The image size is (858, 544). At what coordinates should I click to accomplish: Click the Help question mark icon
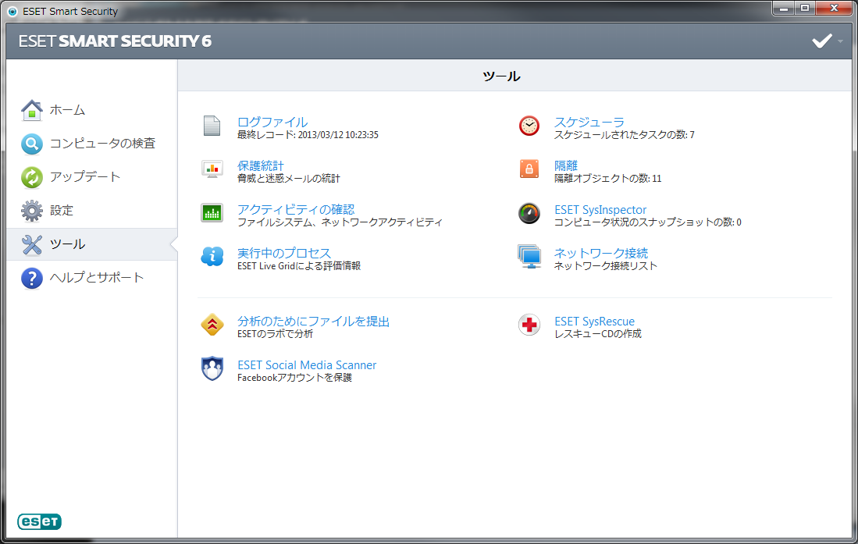pyautogui.click(x=32, y=278)
